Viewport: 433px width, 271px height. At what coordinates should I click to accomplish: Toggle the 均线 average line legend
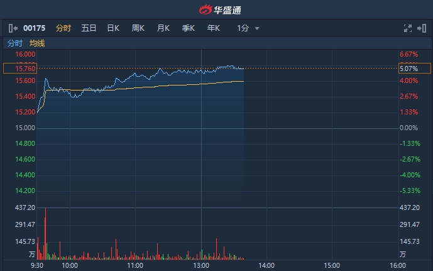click(37, 43)
